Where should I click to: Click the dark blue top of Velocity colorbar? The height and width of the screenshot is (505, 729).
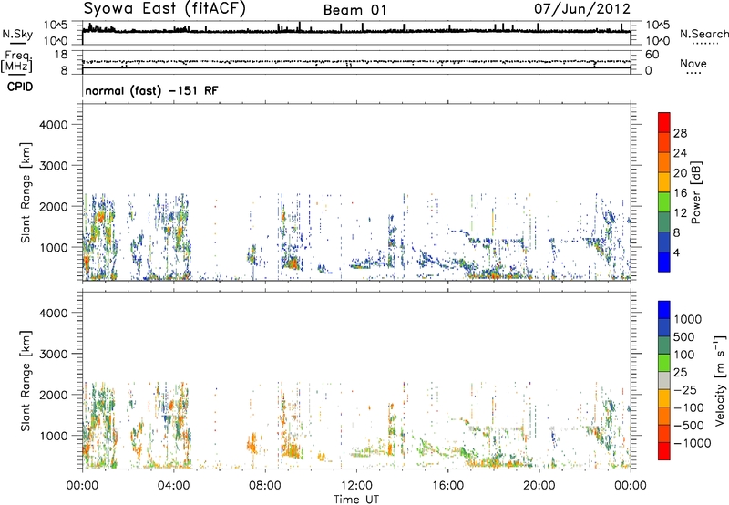664,310
